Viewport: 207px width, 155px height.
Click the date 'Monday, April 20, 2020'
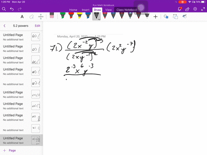72,37
